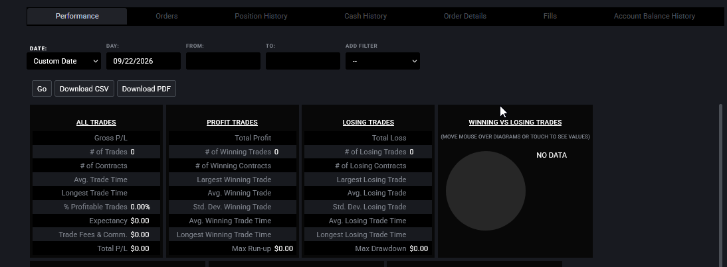727x267 pixels.
Task: Click the # of Trades row
Action: (x=96, y=152)
